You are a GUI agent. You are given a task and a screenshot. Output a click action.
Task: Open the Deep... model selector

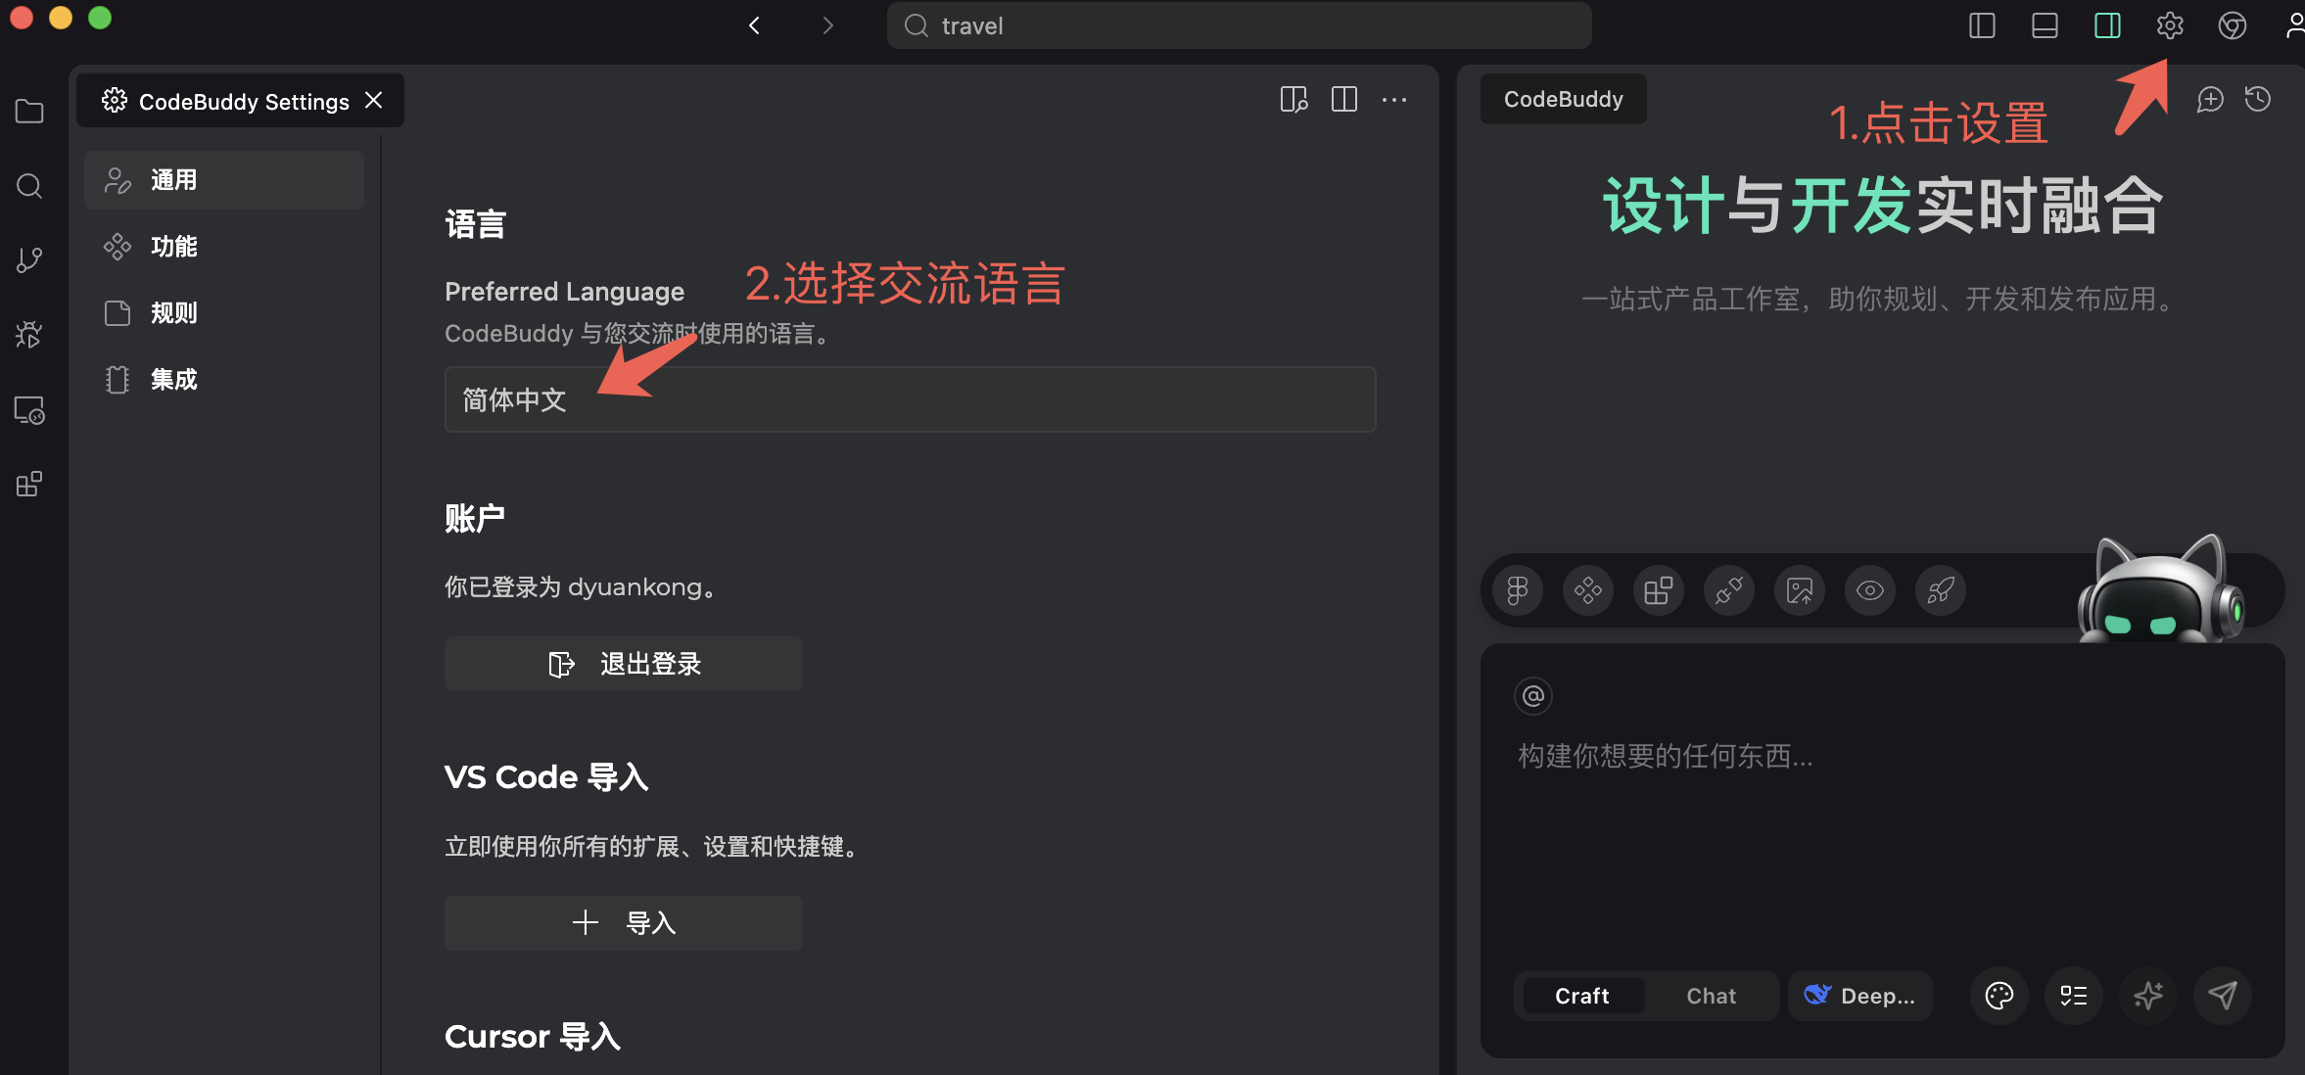click(x=1860, y=996)
